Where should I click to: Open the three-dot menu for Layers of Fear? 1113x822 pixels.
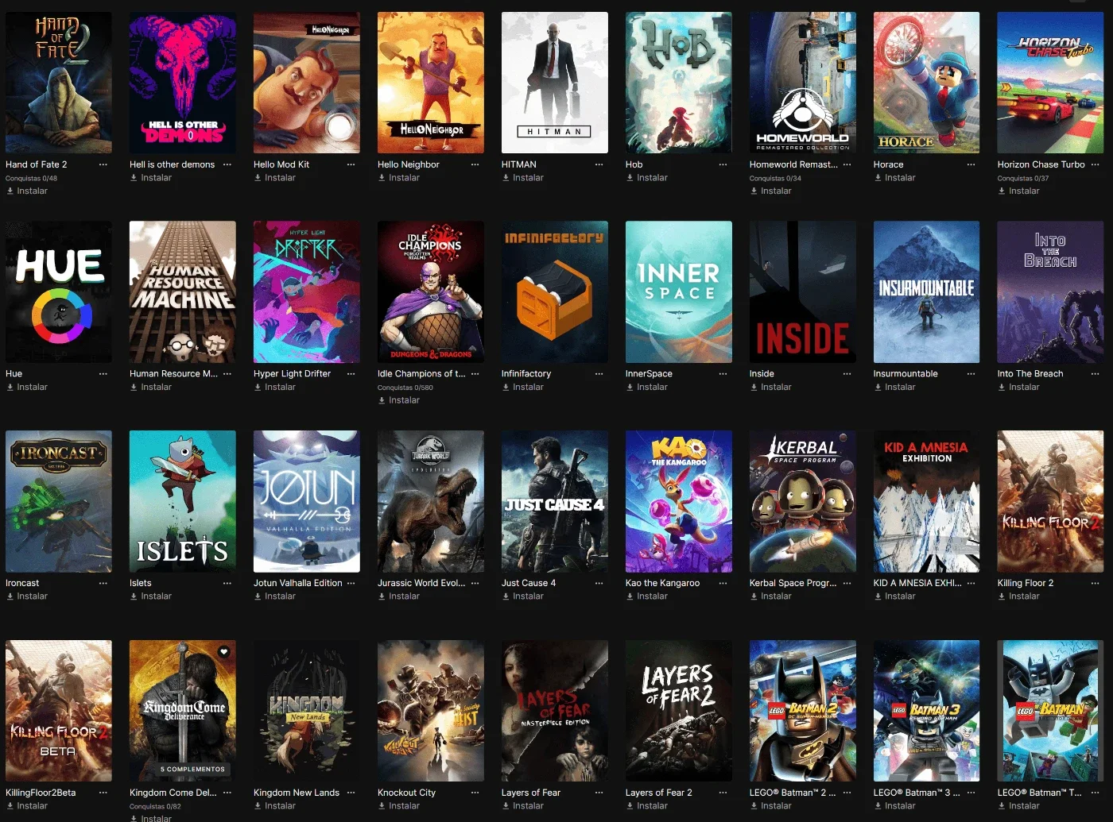tap(599, 793)
